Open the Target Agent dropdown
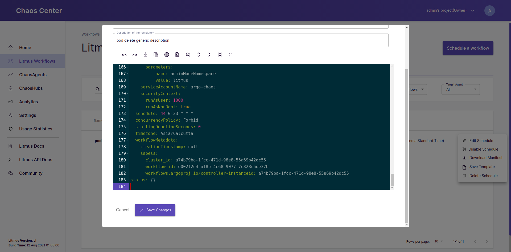 [x=460, y=89]
